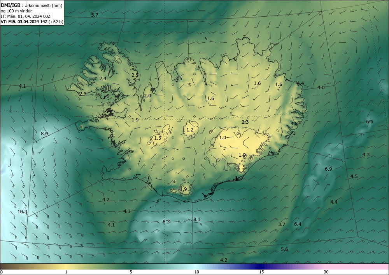Click the 8.9 value off the west coast

tap(44, 134)
